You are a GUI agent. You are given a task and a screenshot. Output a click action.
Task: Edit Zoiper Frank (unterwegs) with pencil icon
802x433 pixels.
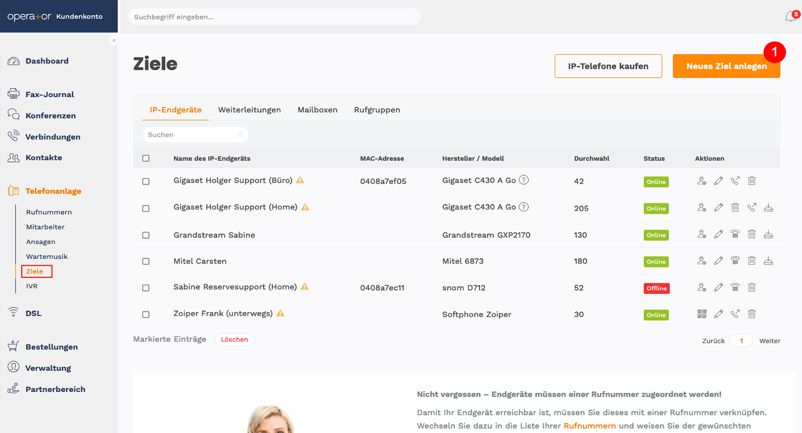[x=718, y=313]
